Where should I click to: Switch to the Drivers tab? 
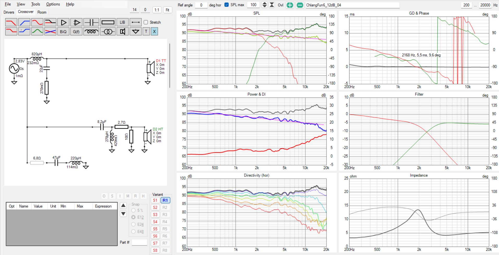pyautogui.click(x=9, y=12)
